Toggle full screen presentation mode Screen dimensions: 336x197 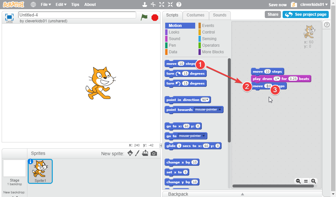(9, 17)
